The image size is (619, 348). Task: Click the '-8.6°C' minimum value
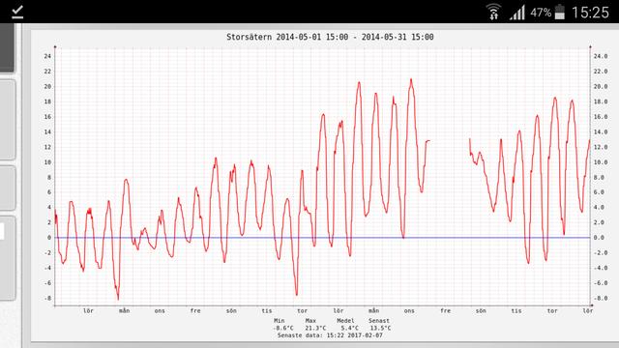point(283,328)
